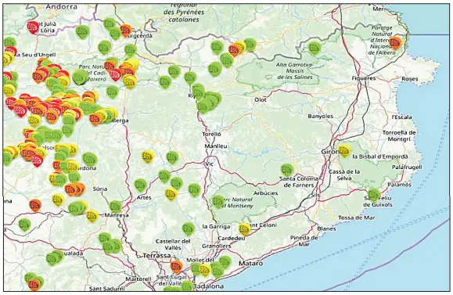453x295 pixels.
Task: Select the orange marker in Albera natural park
Action: pyautogui.click(x=395, y=43)
